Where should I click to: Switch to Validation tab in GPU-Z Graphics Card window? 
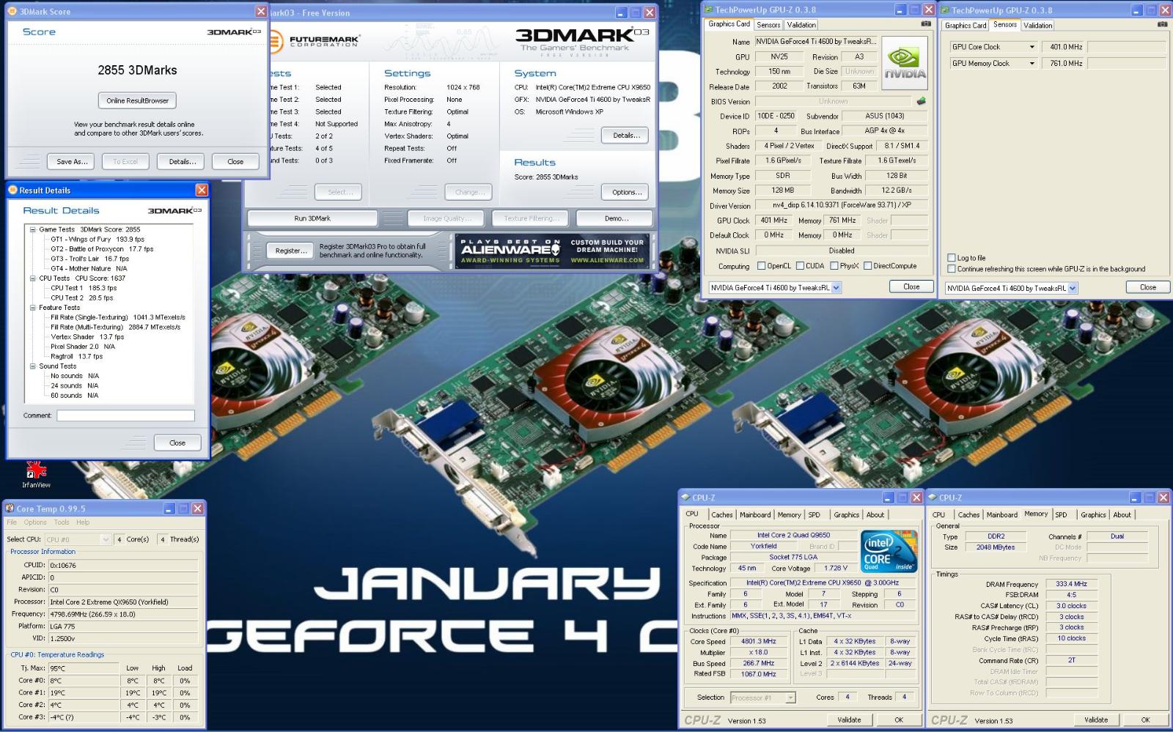point(801,25)
